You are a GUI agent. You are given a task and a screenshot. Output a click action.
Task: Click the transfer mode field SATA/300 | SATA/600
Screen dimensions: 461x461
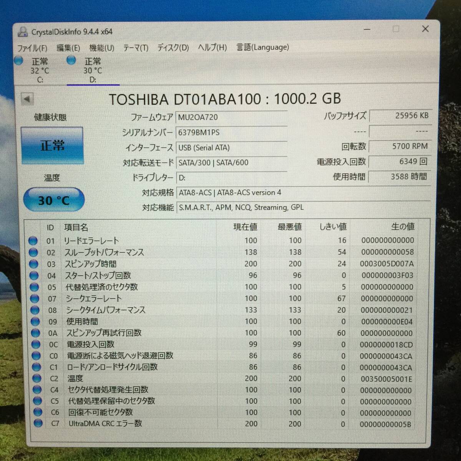(231, 163)
